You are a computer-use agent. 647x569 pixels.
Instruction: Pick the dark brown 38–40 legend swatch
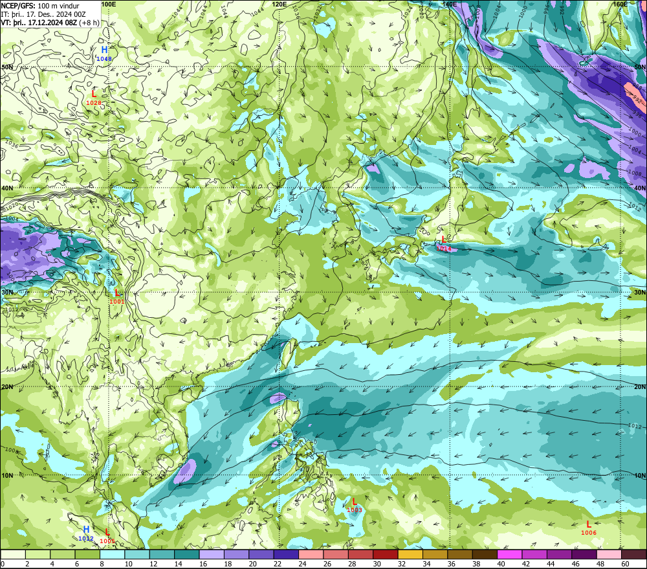pos(485,554)
